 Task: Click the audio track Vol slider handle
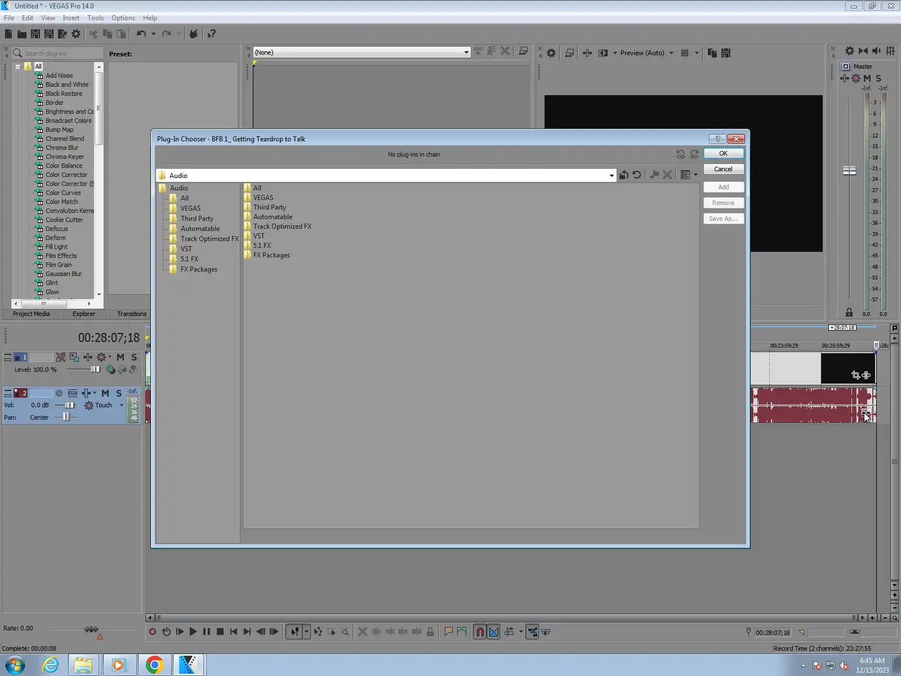[x=69, y=405]
